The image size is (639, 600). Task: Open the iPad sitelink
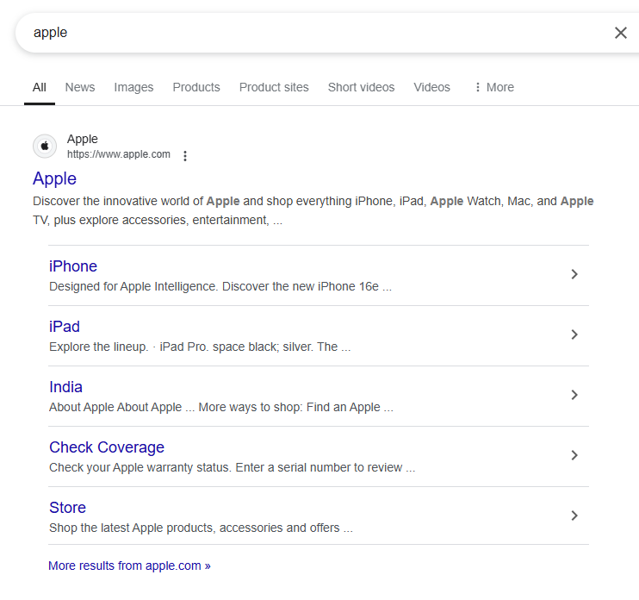click(65, 327)
